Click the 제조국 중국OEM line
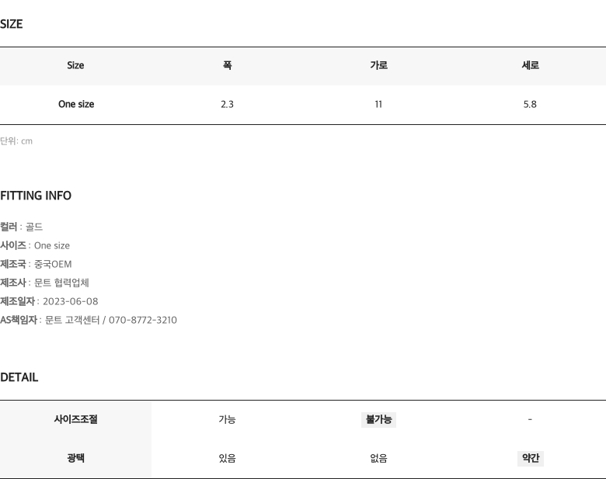The height and width of the screenshot is (479, 606). point(36,264)
